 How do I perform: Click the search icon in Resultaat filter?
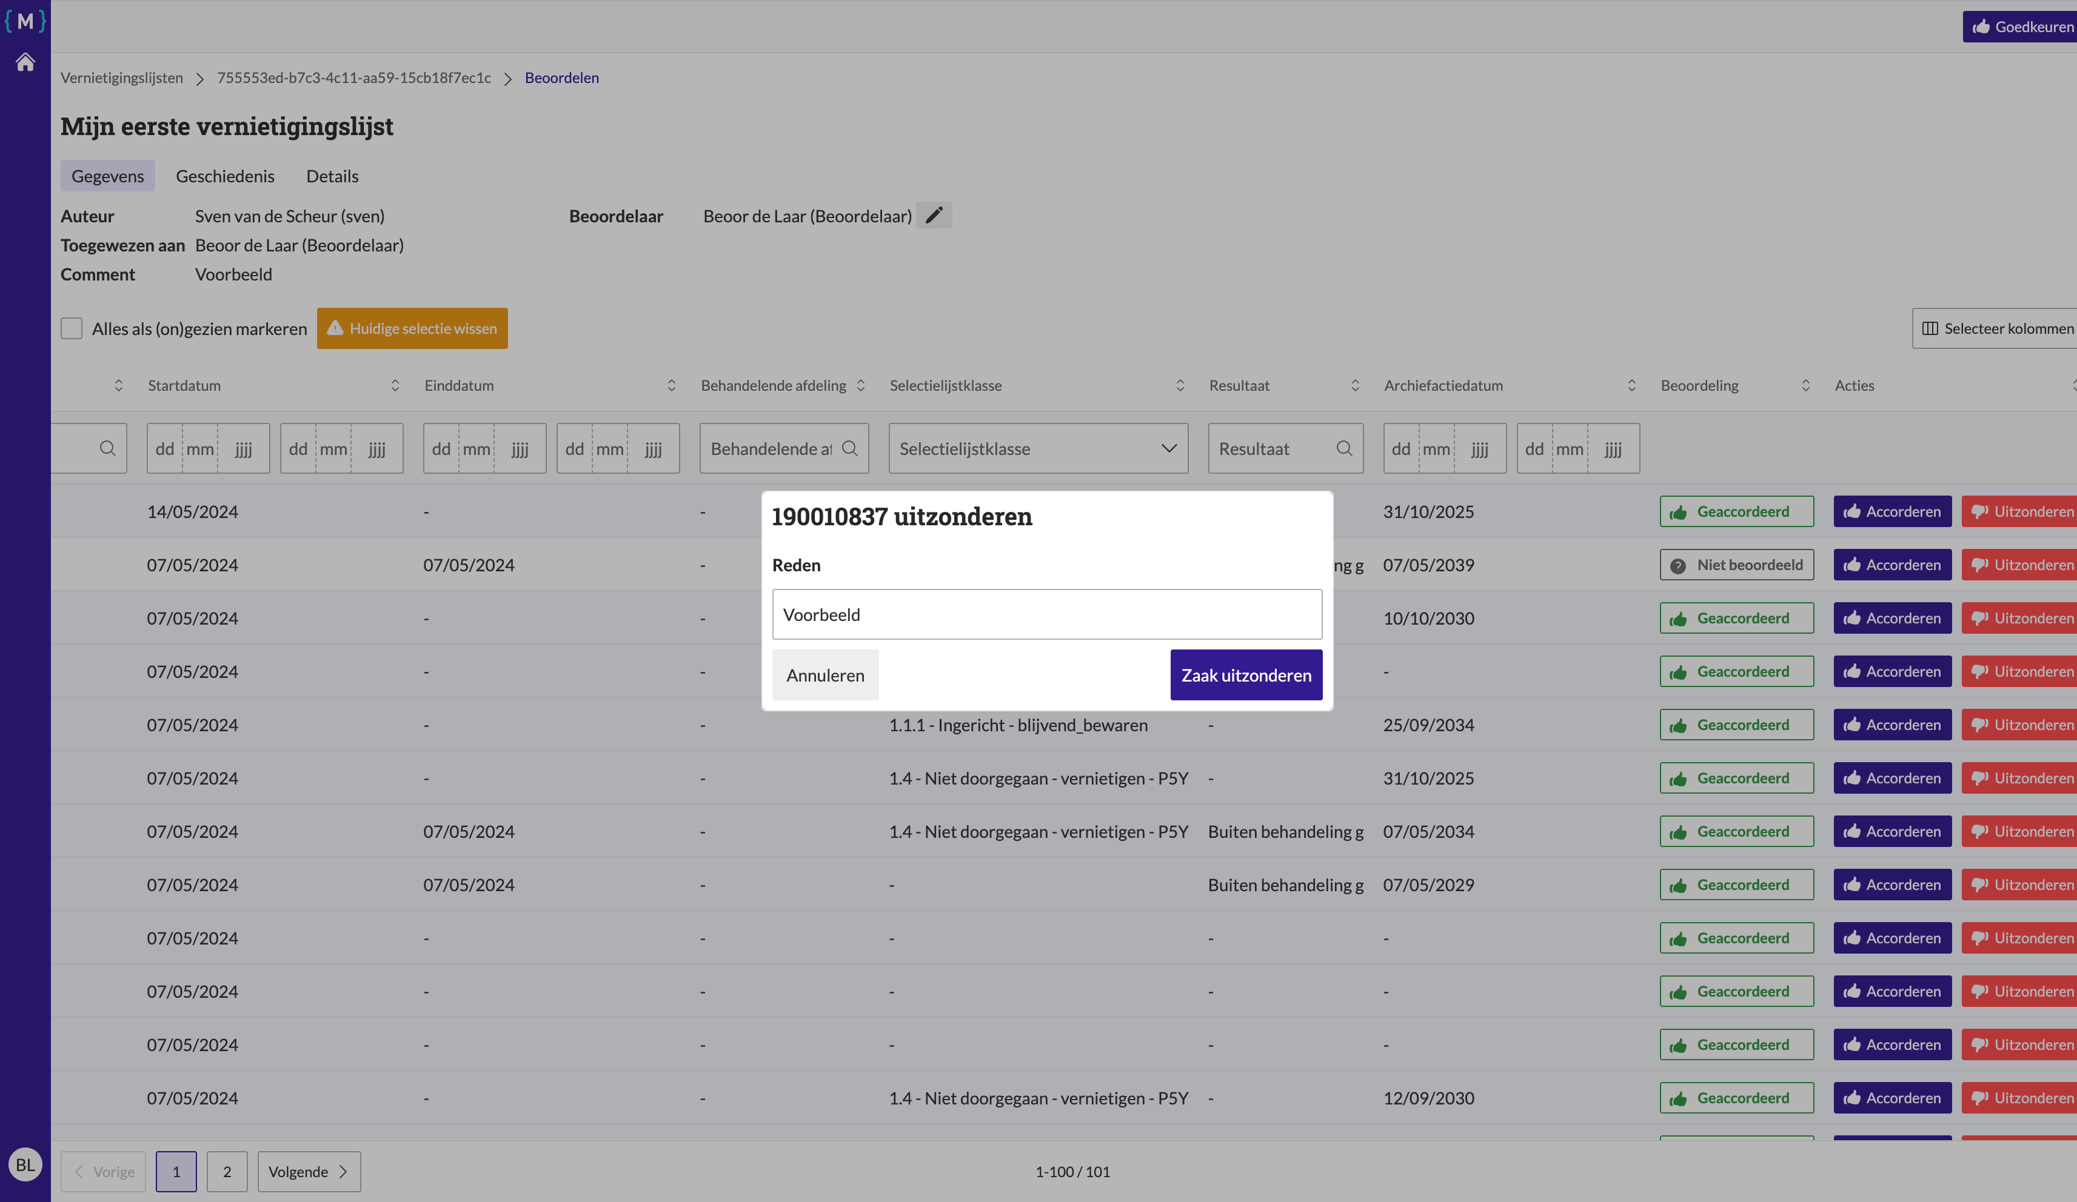click(x=1344, y=448)
